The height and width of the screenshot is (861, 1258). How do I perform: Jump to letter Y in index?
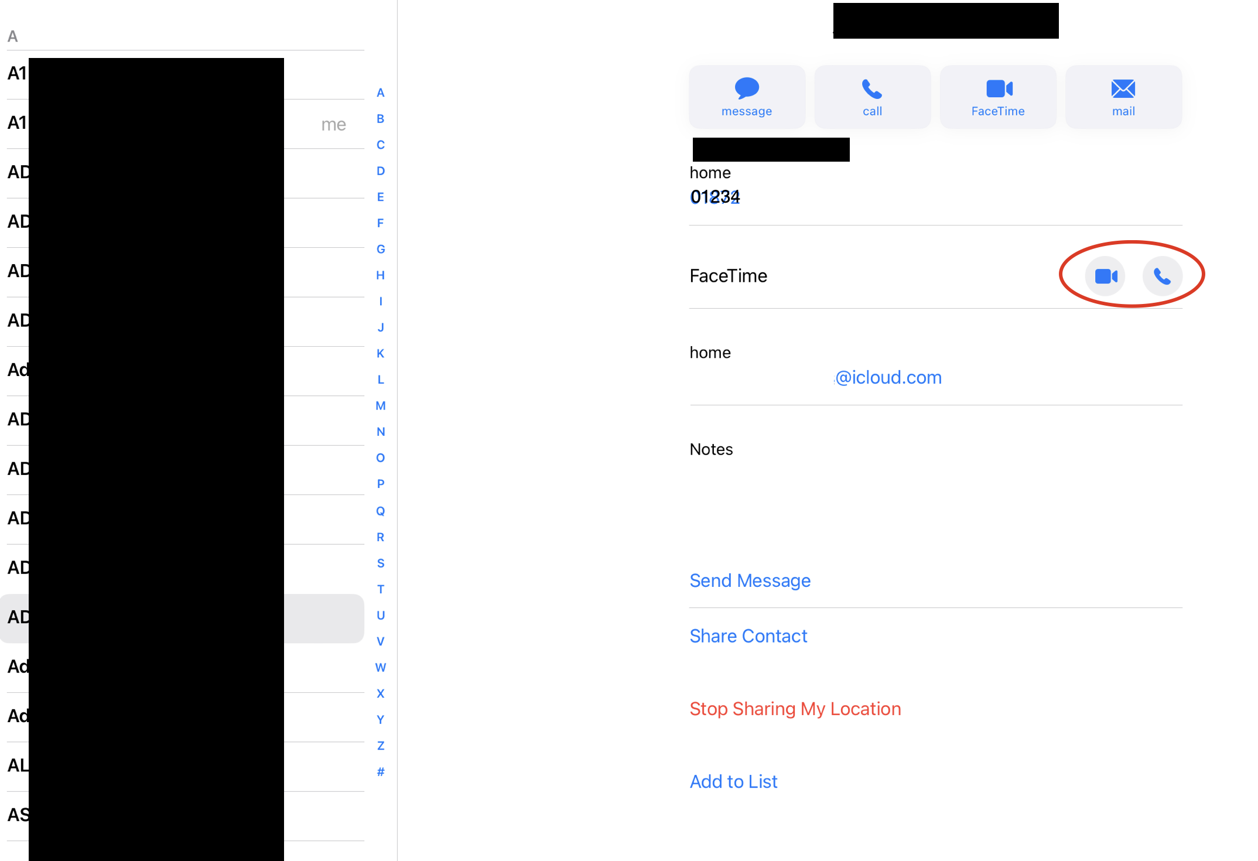pos(381,719)
